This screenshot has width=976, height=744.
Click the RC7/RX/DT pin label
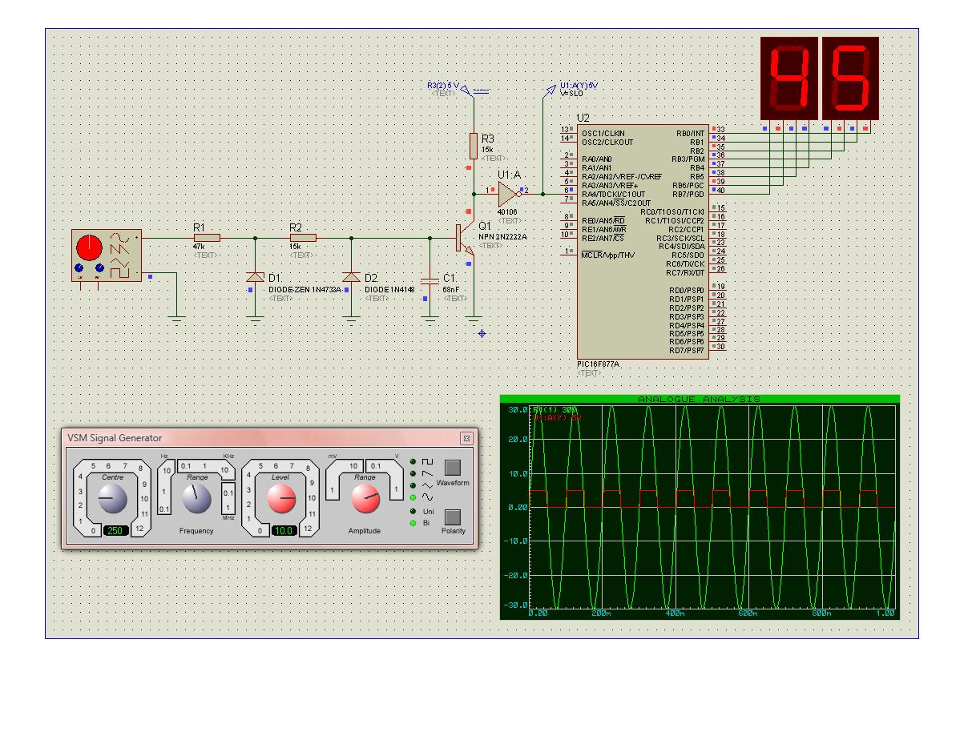(x=685, y=273)
